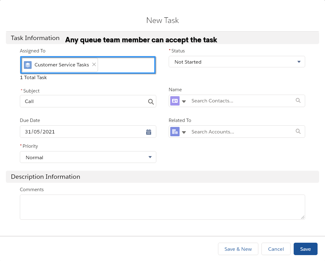This screenshot has height=261, width=325.
Task: Click the search icon in Search Contacts
Action: [298, 101]
